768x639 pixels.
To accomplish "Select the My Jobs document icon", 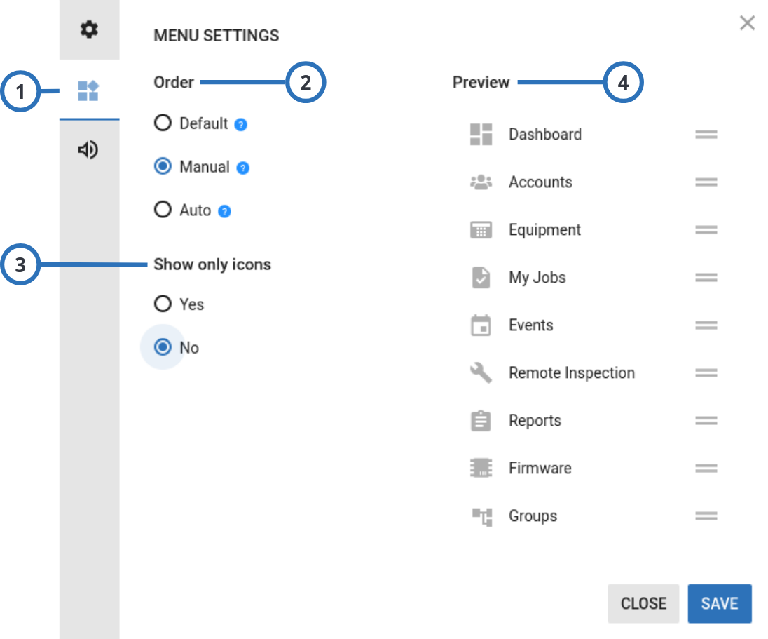I will 481,277.
